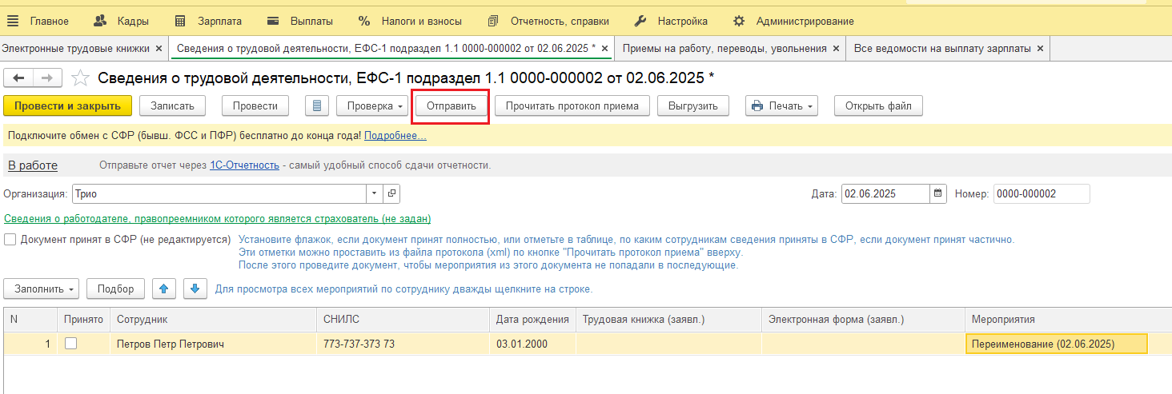The width and height of the screenshot is (1172, 394).
Task: Click into the Организация field with Трио
Action: (x=219, y=193)
